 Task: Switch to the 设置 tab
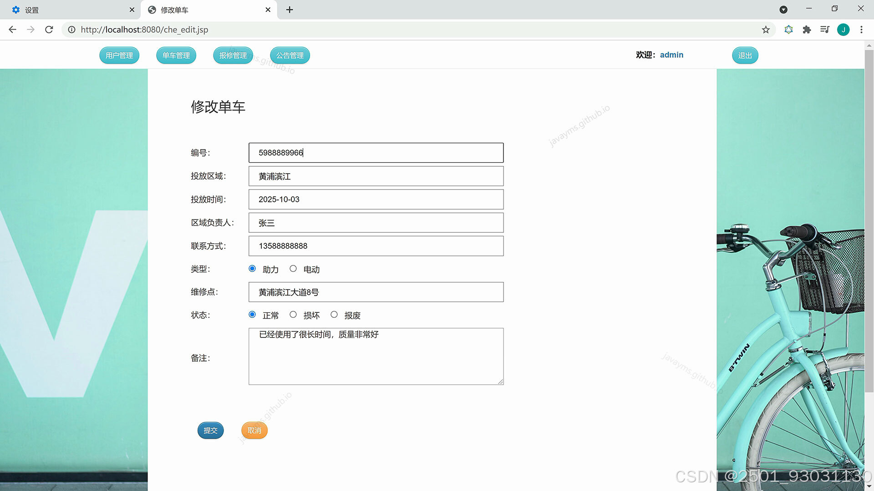pos(71,10)
